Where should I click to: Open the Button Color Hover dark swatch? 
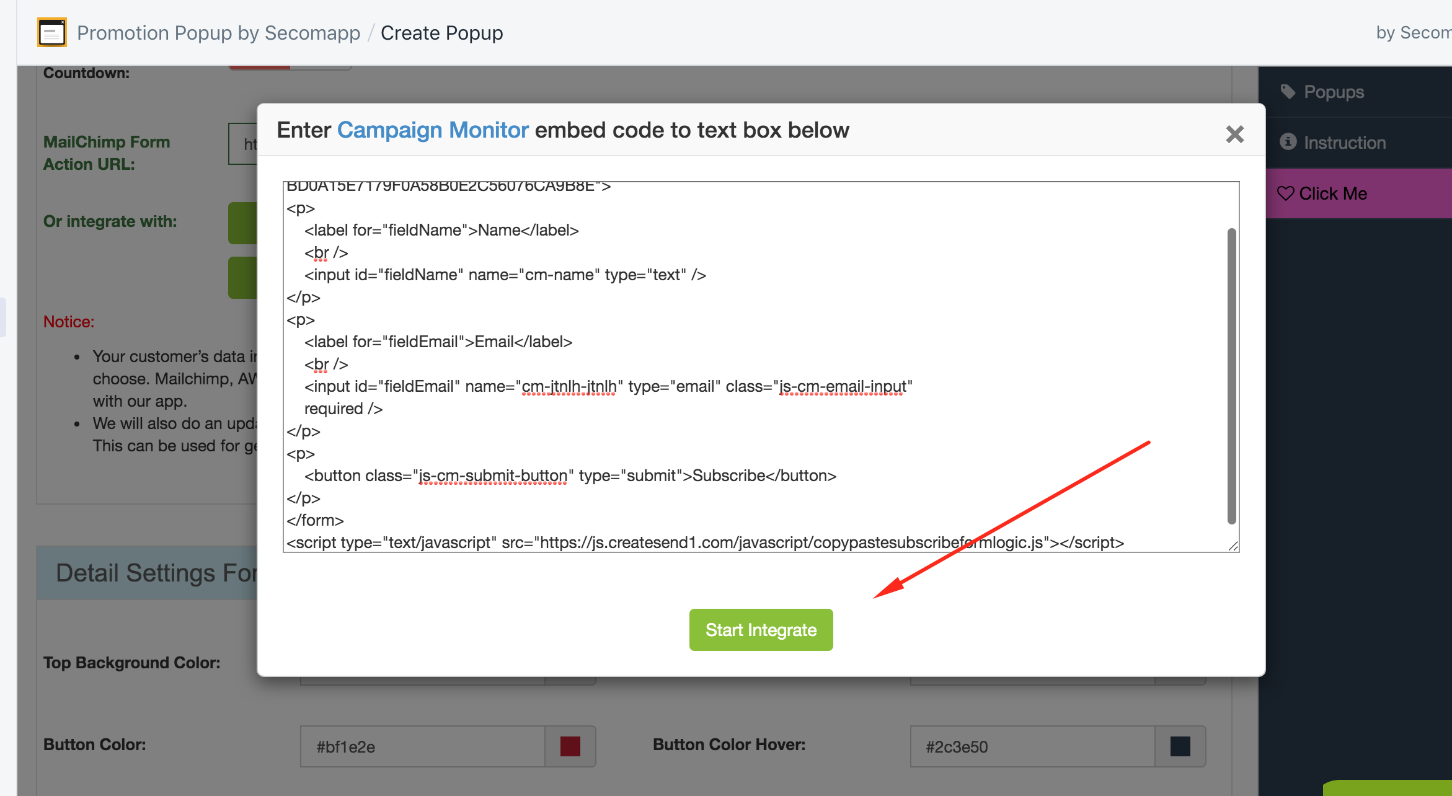click(x=1180, y=746)
